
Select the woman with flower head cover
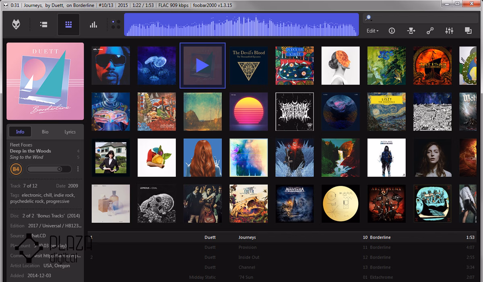tap(341, 66)
